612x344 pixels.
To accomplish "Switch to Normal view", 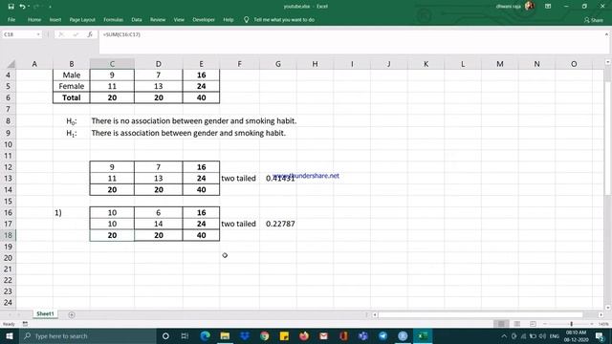I will pos(501,324).
